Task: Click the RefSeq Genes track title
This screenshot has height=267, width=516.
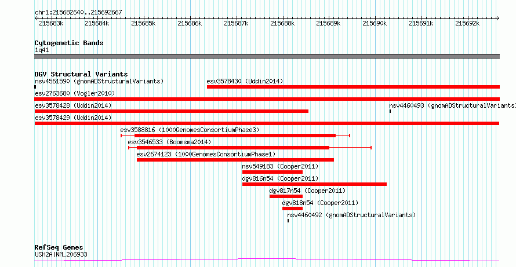Action: point(59,247)
